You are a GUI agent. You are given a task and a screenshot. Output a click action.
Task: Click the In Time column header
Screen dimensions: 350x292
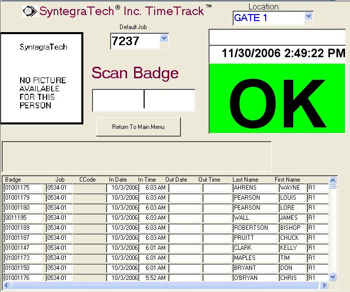(x=147, y=180)
